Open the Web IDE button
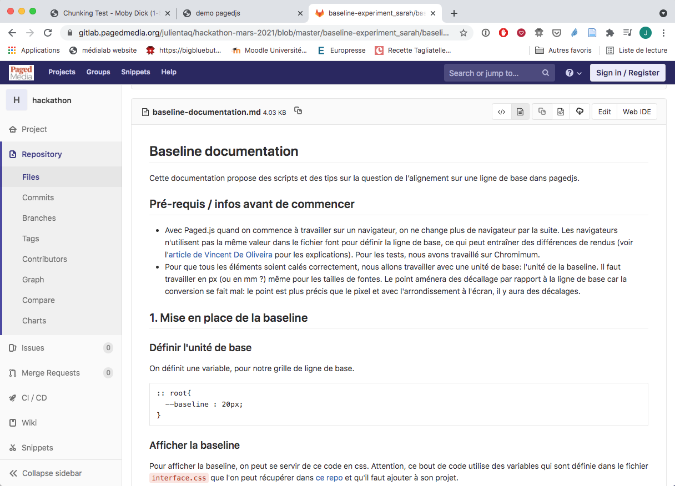Viewport: 675px width, 486px height. 637,112
